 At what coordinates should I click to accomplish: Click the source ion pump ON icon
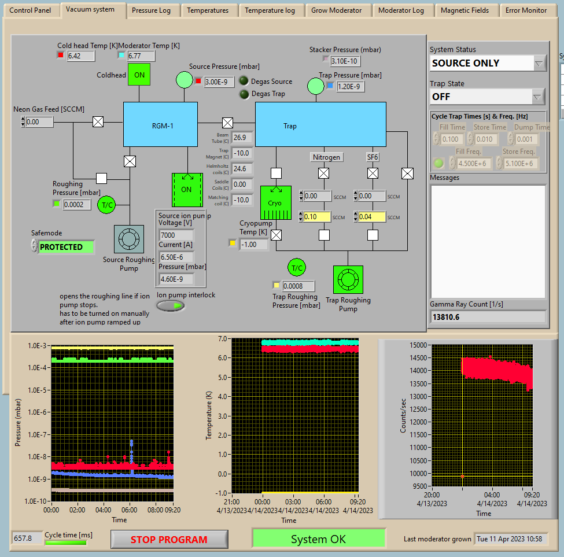point(186,190)
